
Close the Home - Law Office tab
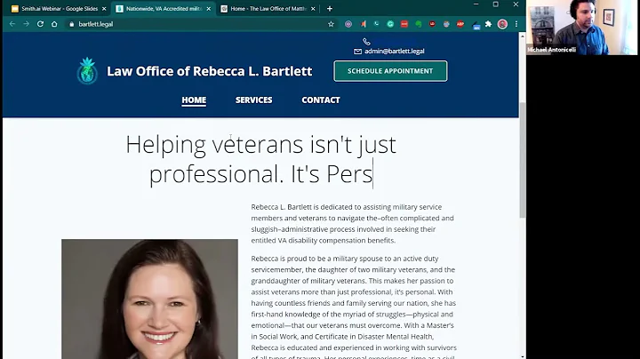click(x=313, y=9)
